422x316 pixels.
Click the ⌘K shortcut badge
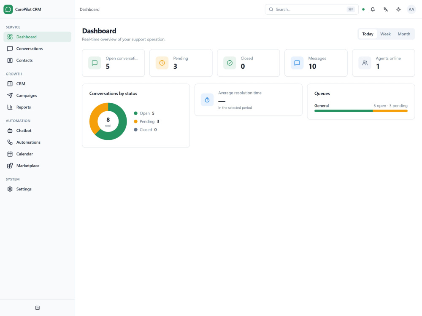(x=351, y=9)
